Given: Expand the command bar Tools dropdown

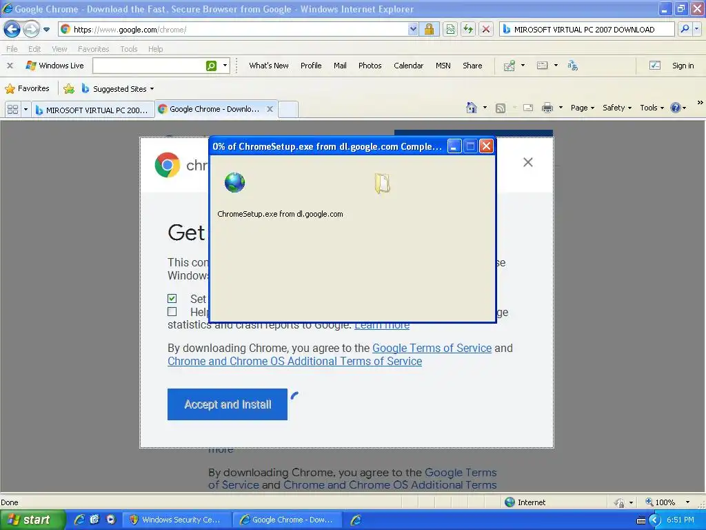Looking at the screenshot, I should [652, 108].
